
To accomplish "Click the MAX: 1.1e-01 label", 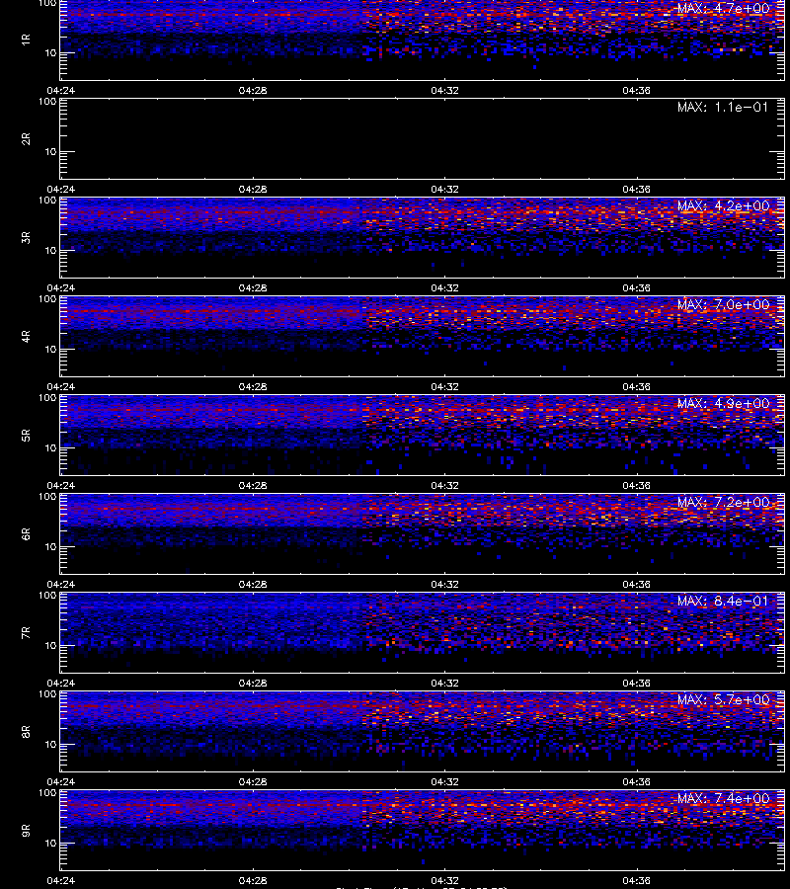I will tap(723, 107).
